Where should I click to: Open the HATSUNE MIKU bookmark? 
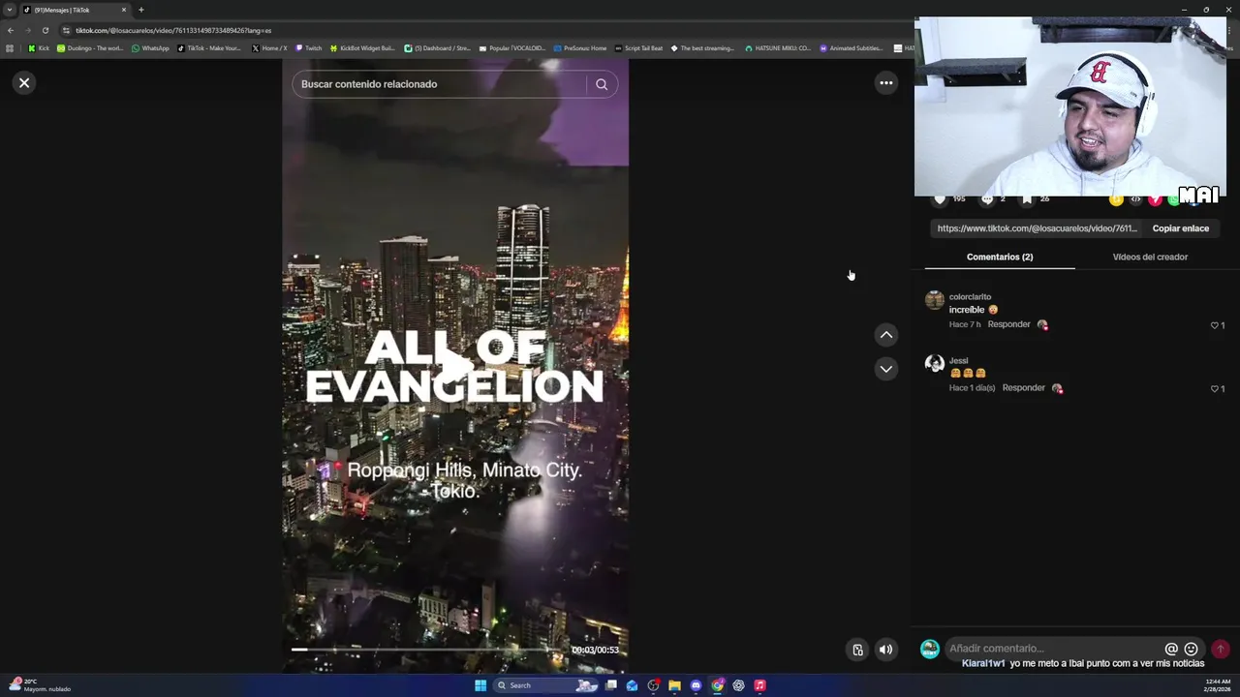(x=778, y=47)
